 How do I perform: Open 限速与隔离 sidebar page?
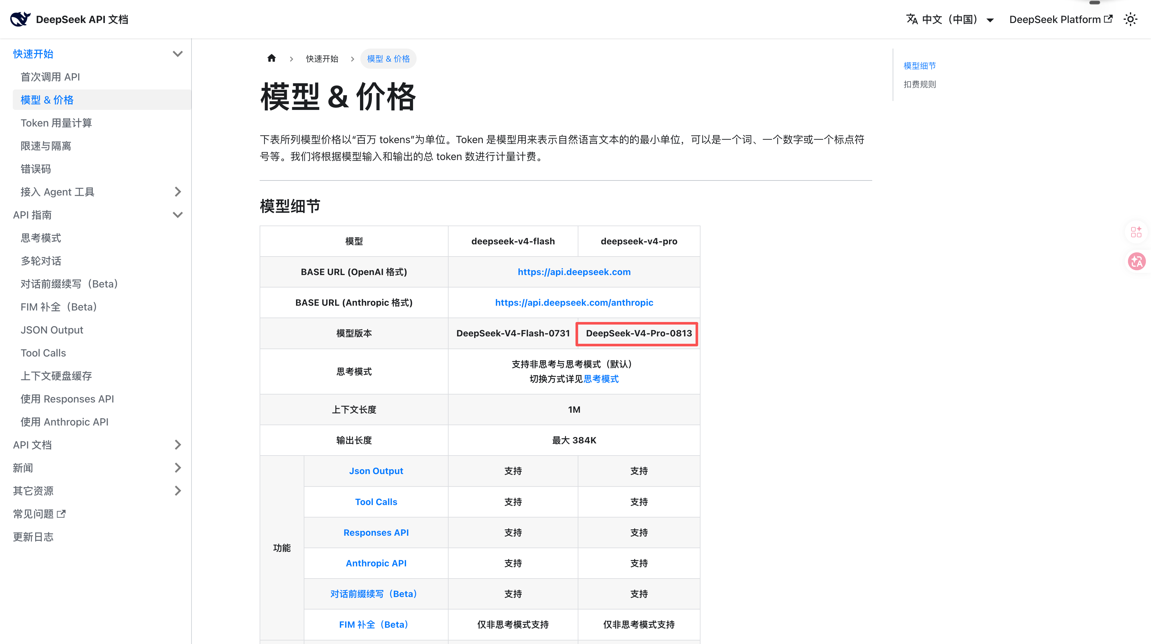click(46, 146)
